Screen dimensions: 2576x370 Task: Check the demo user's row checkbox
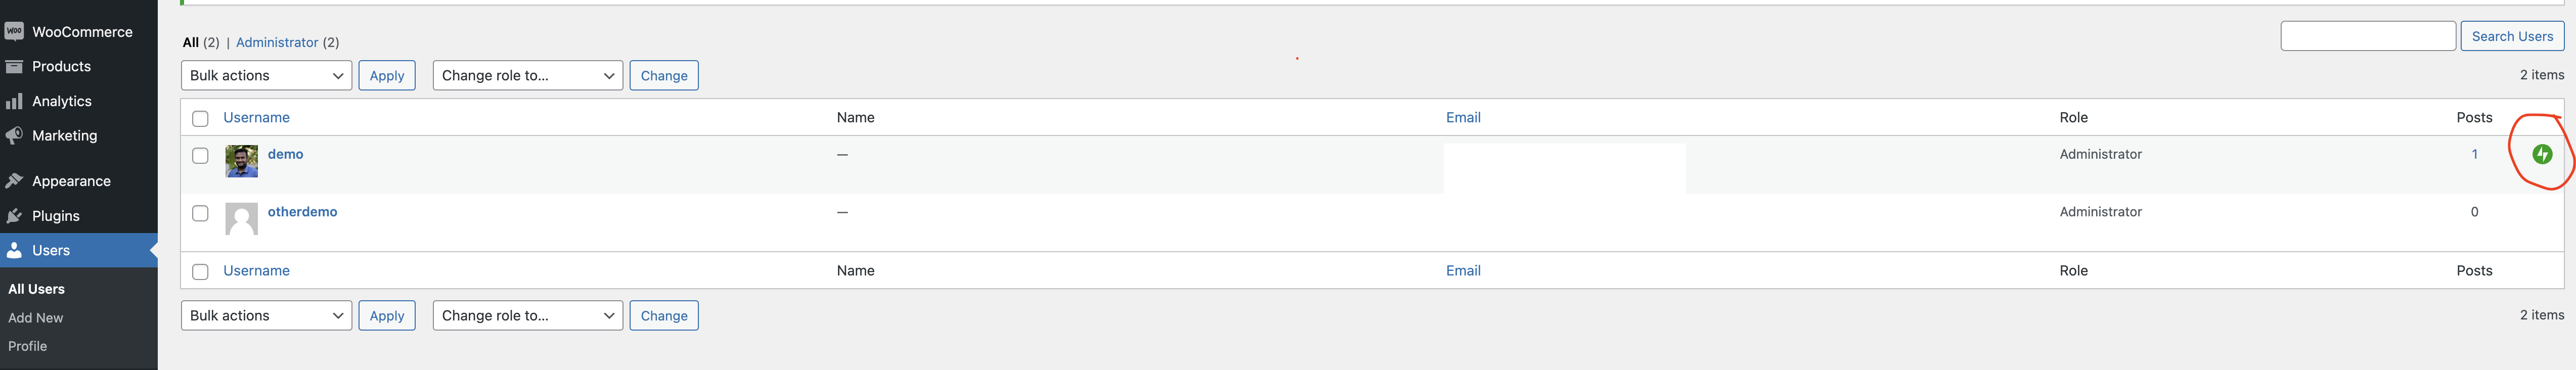point(200,154)
